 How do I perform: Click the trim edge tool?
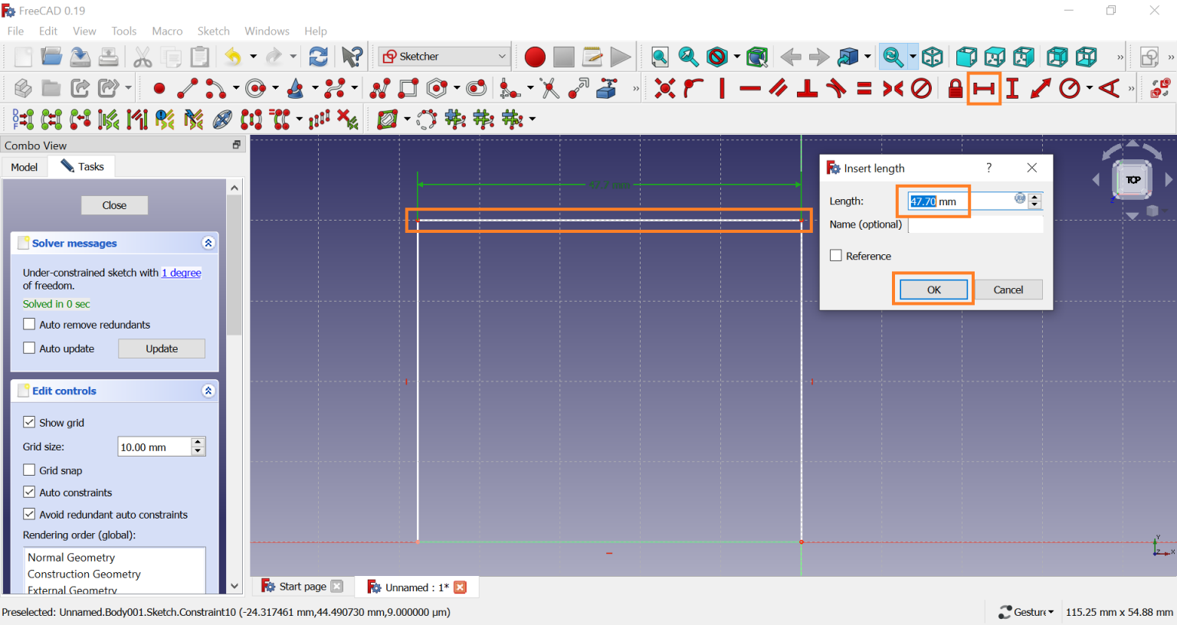coord(549,89)
